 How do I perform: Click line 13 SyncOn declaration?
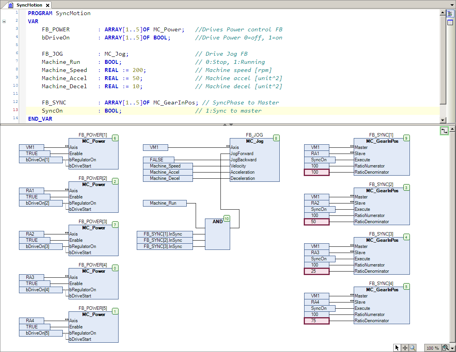click(x=233, y=111)
